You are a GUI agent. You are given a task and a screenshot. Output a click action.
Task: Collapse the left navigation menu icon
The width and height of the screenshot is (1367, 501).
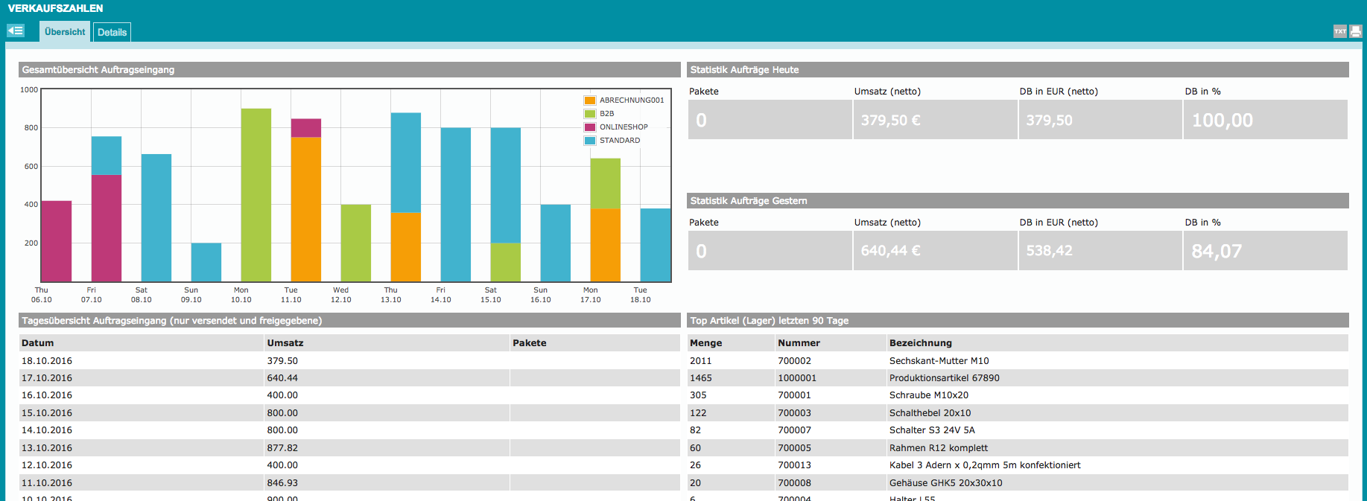(x=16, y=31)
